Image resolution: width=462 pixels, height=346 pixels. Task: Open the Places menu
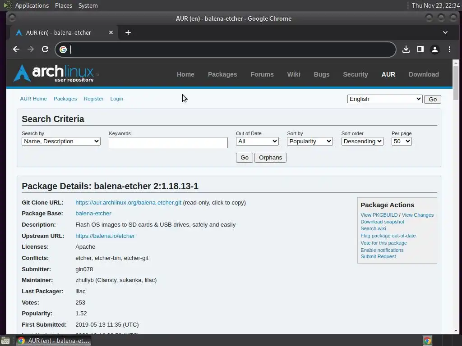click(x=64, y=5)
